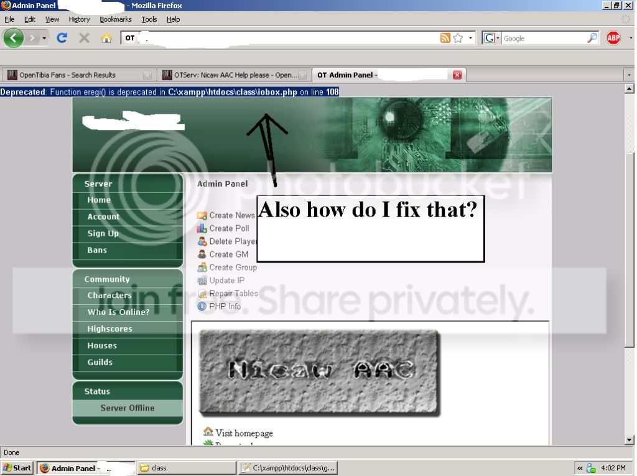Click the Nicaw AAC logo image
This screenshot has width=637, height=476.
pos(319,372)
